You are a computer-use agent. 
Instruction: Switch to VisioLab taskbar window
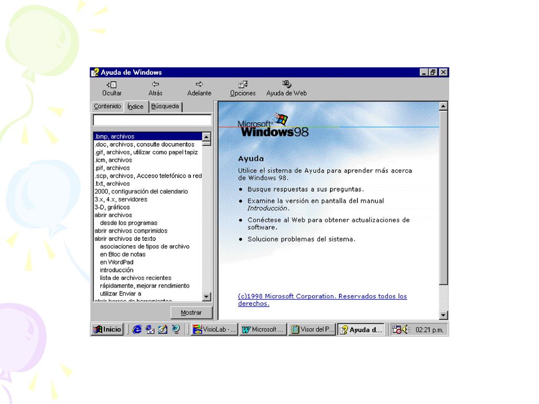pyautogui.click(x=214, y=329)
